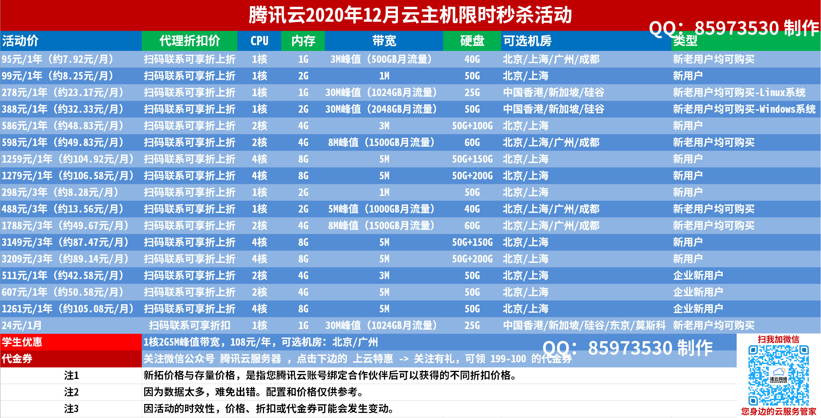
Task: Click the WeChat QR code image
Action: point(778,375)
